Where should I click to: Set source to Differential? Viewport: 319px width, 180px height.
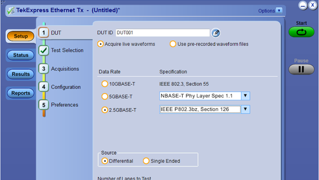(104, 161)
